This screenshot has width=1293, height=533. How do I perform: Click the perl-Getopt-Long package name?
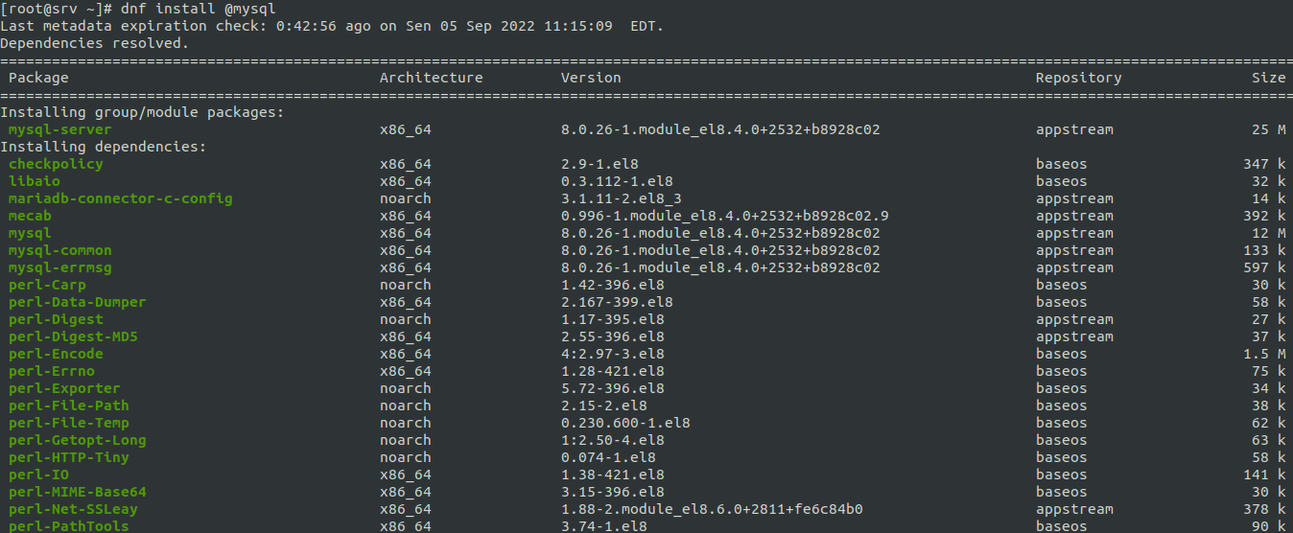coord(77,440)
